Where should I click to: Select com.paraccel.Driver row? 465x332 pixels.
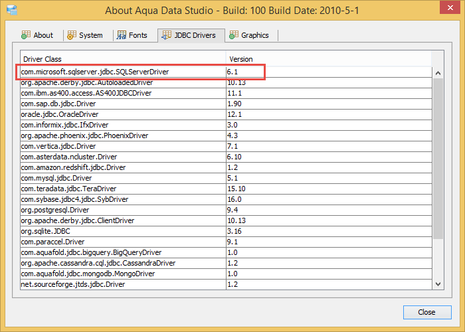226,242
